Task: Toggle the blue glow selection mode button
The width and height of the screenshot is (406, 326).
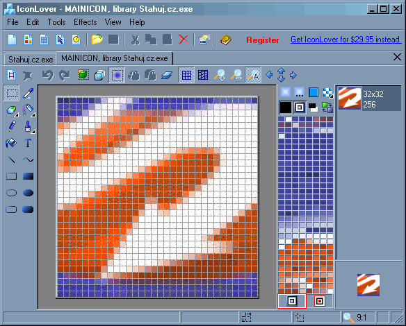Action: click(x=117, y=75)
